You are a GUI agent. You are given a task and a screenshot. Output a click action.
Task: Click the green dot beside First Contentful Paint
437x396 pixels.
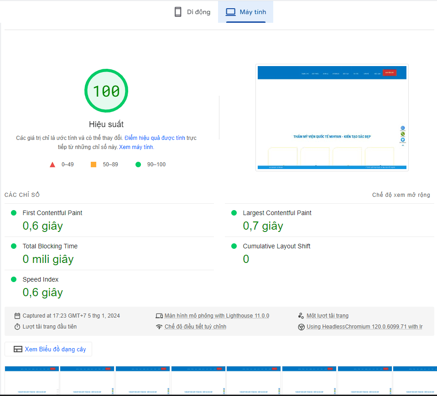(x=14, y=213)
